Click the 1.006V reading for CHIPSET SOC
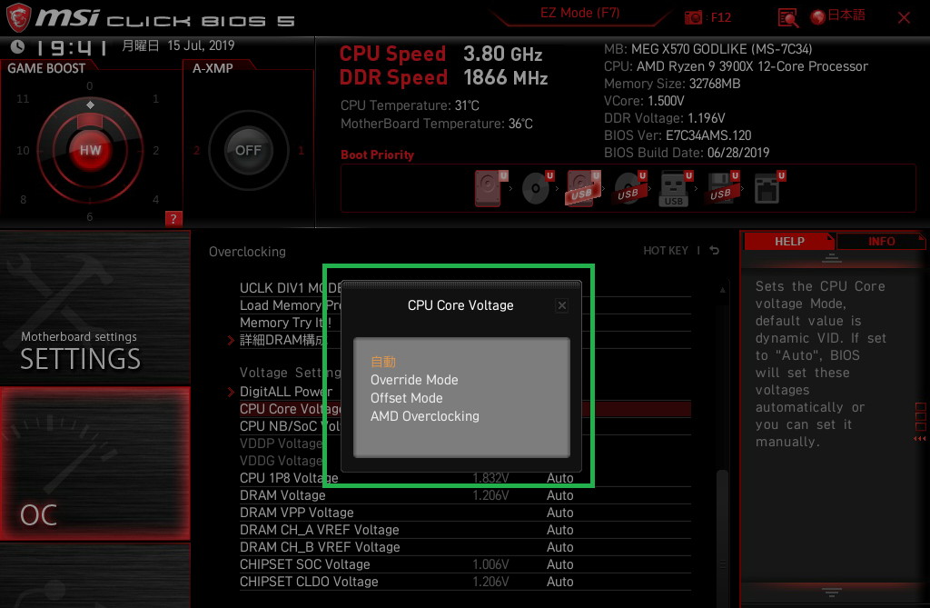The width and height of the screenshot is (930, 608). tap(490, 564)
